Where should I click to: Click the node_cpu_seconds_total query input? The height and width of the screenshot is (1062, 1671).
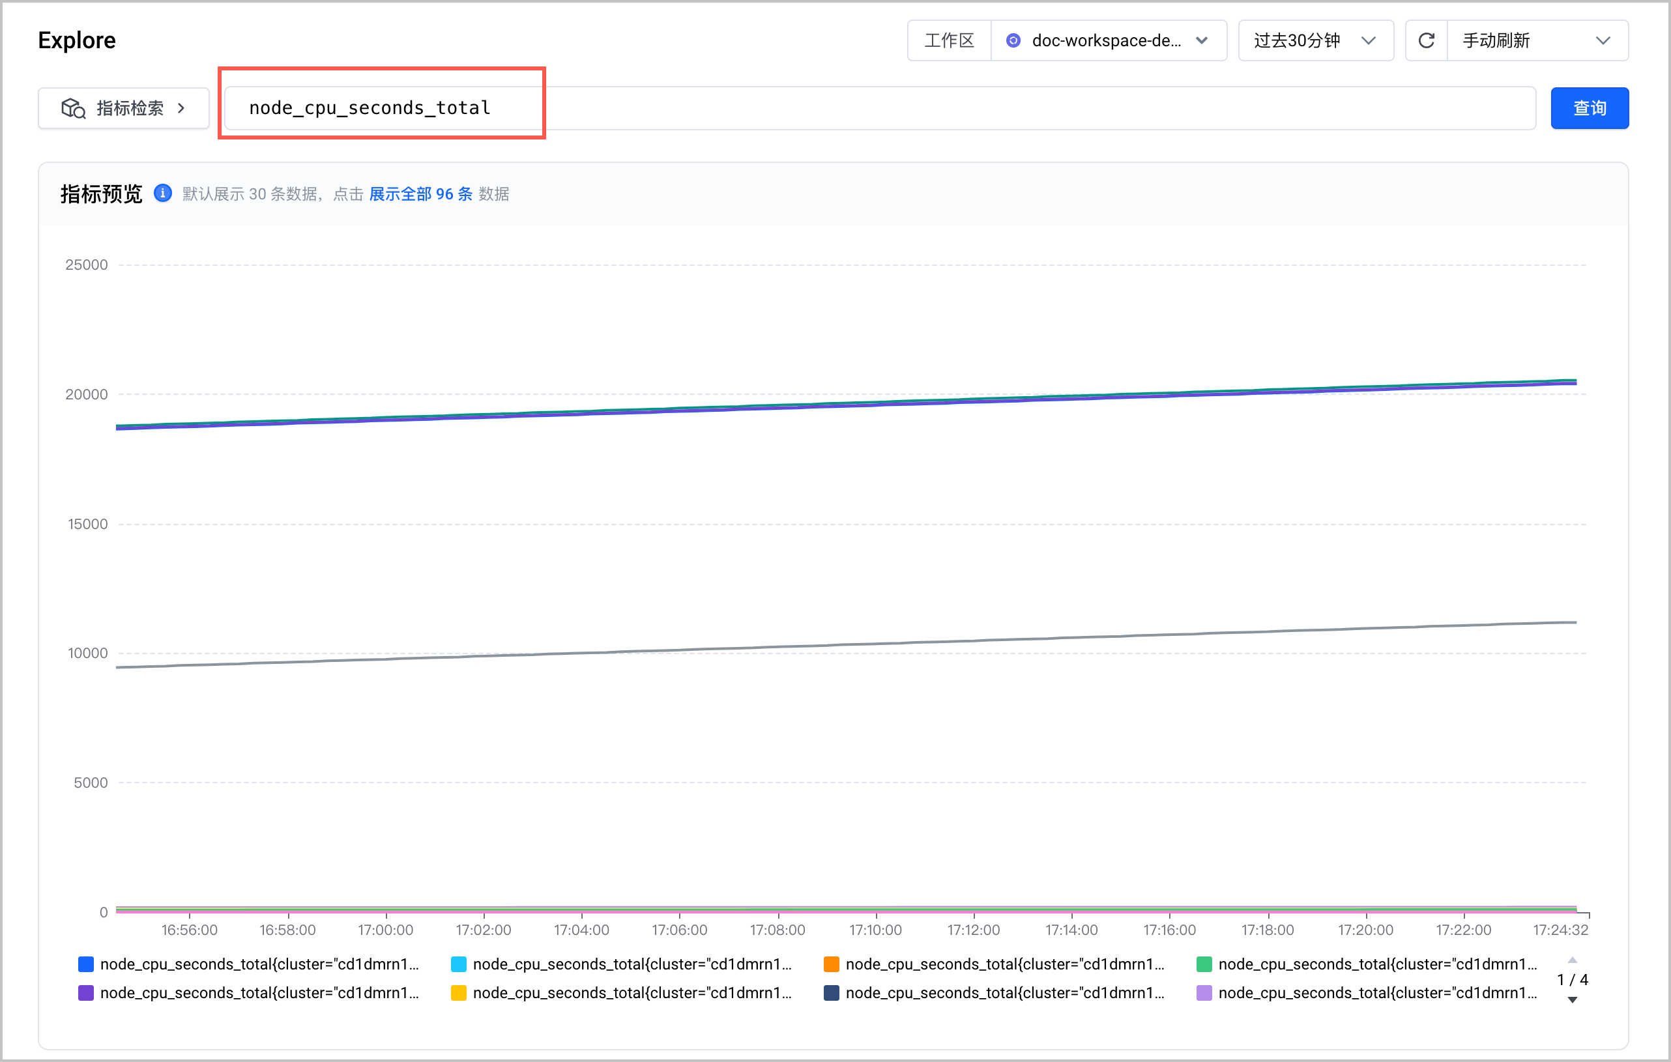[x=879, y=108]
